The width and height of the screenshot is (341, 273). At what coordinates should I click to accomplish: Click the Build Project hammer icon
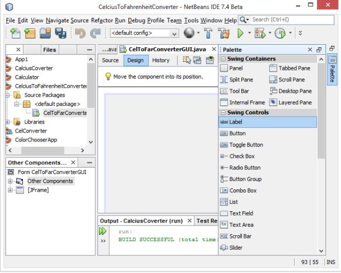pyautogui.click(x=208, y=33)
